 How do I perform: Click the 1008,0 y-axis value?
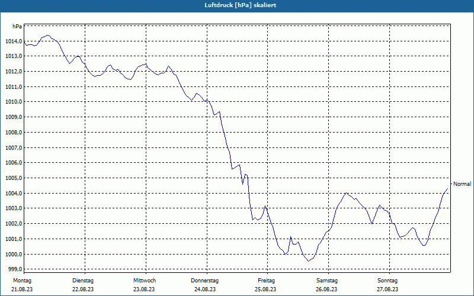click(14, 132)
